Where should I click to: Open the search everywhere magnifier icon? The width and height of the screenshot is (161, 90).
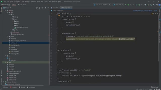tap(157, 5)
